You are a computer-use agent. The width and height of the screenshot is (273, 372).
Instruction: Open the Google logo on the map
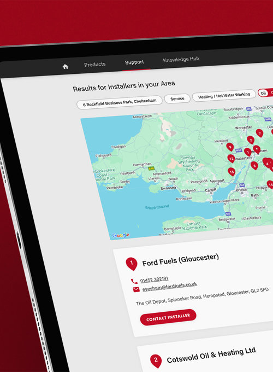click(x=121, y=235)
